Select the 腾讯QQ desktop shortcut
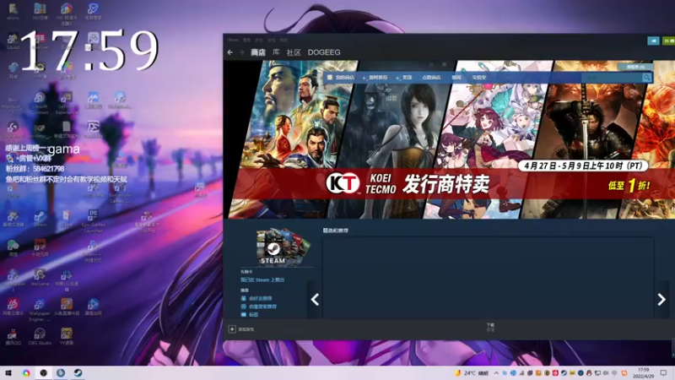675x380 pixels. [13, 337]
